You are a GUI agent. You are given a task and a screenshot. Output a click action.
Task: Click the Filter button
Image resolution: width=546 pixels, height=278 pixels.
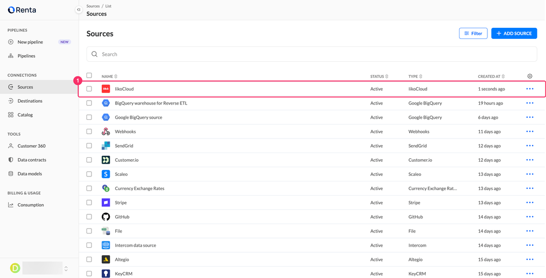tap(473, 33)
